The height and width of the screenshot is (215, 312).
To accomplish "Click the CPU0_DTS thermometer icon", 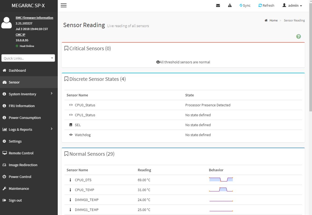I will point(70,180).
